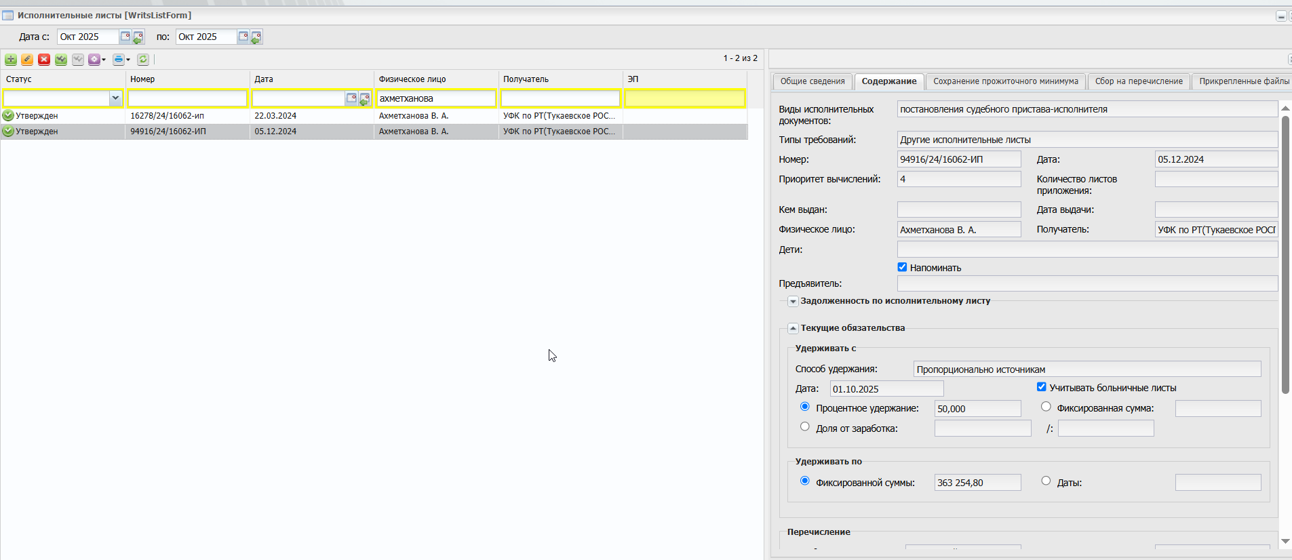Expand 'Задолженность по исполнительному листу' section
The image size is (1292, 560).
(793, 302)
